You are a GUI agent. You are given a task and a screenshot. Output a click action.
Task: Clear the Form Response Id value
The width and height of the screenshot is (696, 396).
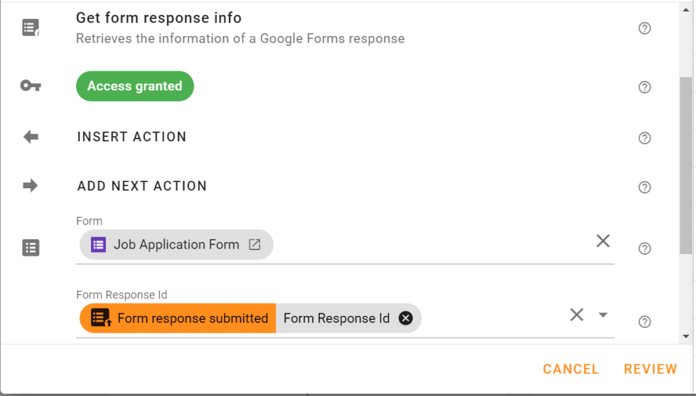pyautogui.click(x=577, y=314)
